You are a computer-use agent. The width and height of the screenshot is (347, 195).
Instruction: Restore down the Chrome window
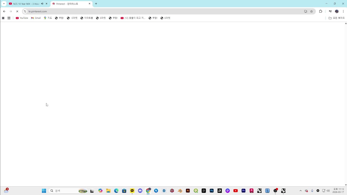point(335,4)
